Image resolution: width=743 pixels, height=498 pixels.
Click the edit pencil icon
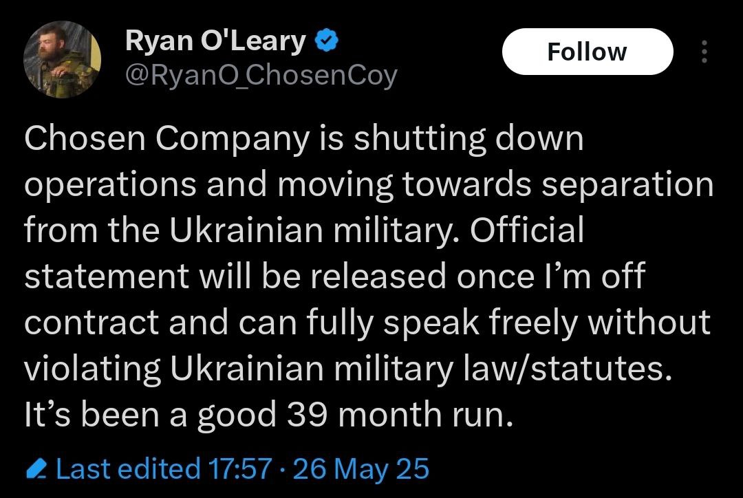click(35, 470)
